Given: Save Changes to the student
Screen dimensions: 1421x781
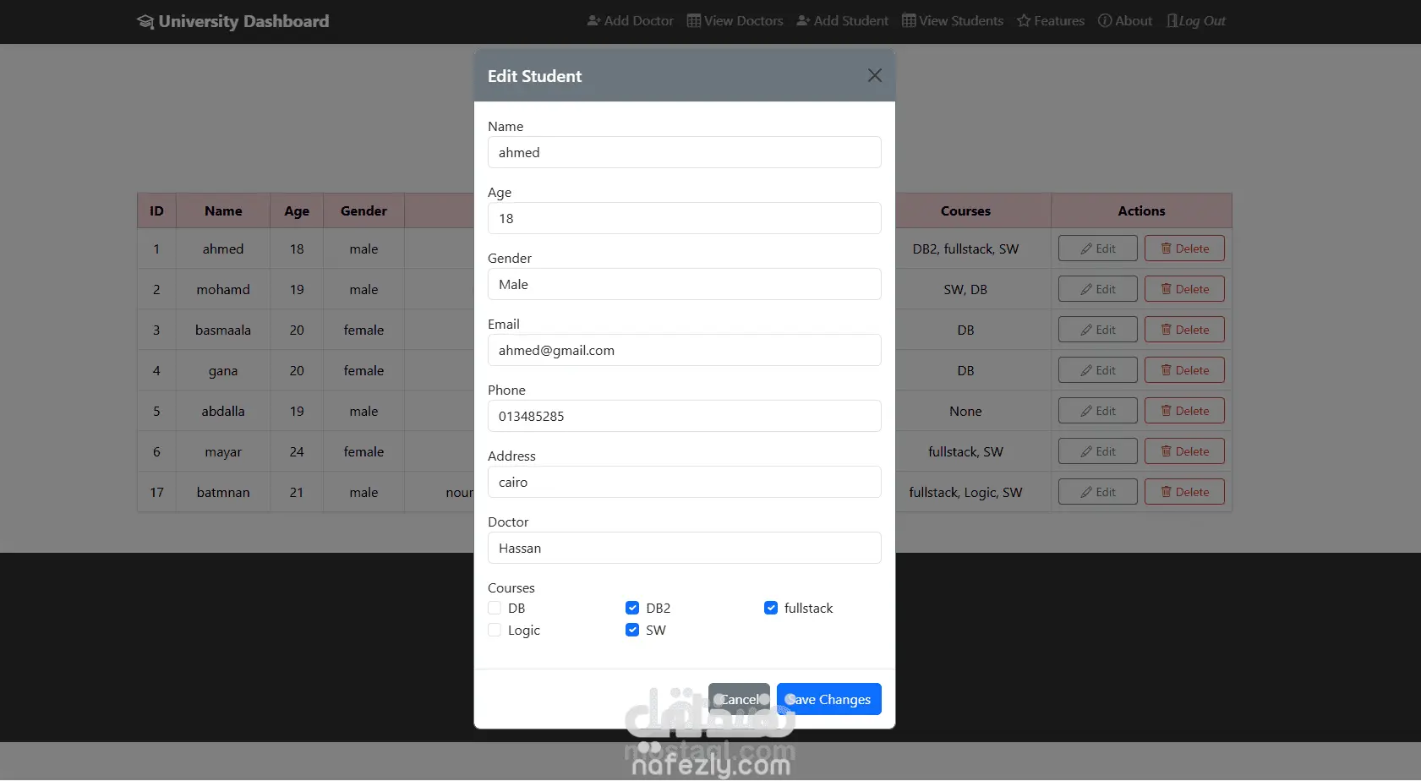Looking at the screenshot, I should coord(829,699).
